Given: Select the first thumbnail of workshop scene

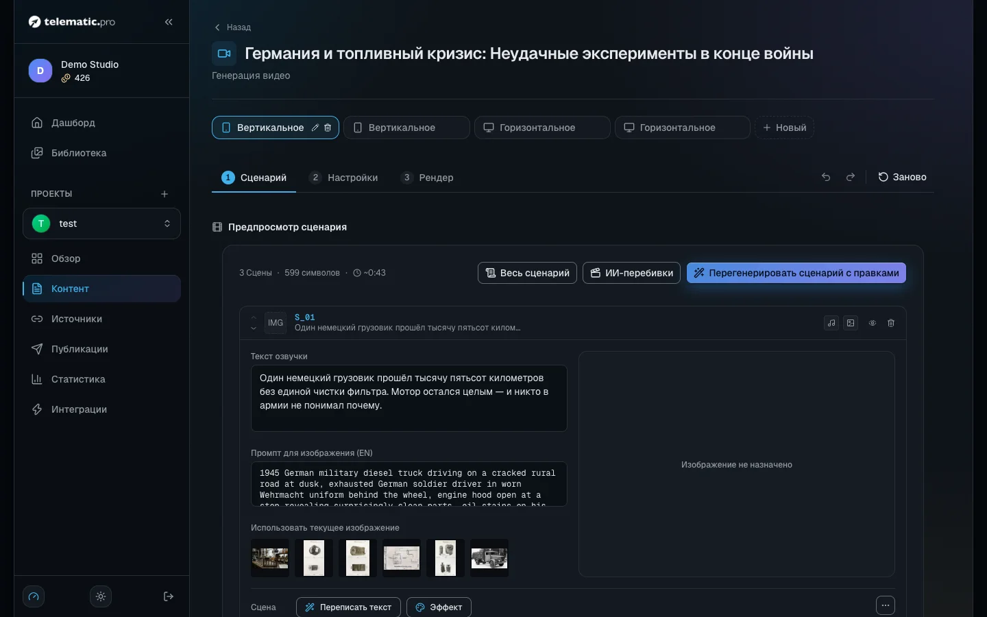Looking at the screenshot, I should point(270,558).
